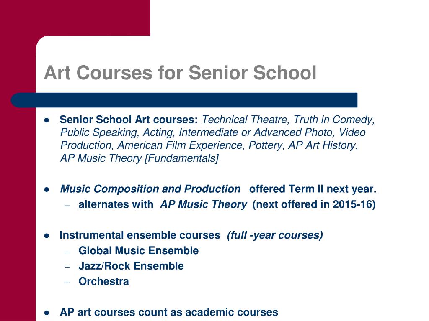Click offered Term II next year text
The image size is (429, 321).
[313, 189]
